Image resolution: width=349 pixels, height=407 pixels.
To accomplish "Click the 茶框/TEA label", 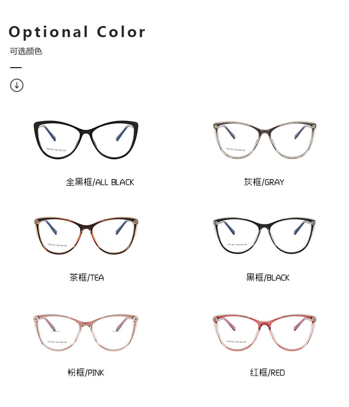I will [x=86, y=277].
